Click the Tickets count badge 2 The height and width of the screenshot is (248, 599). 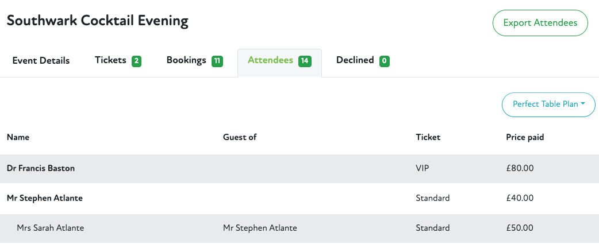click(x=136, y=61)
